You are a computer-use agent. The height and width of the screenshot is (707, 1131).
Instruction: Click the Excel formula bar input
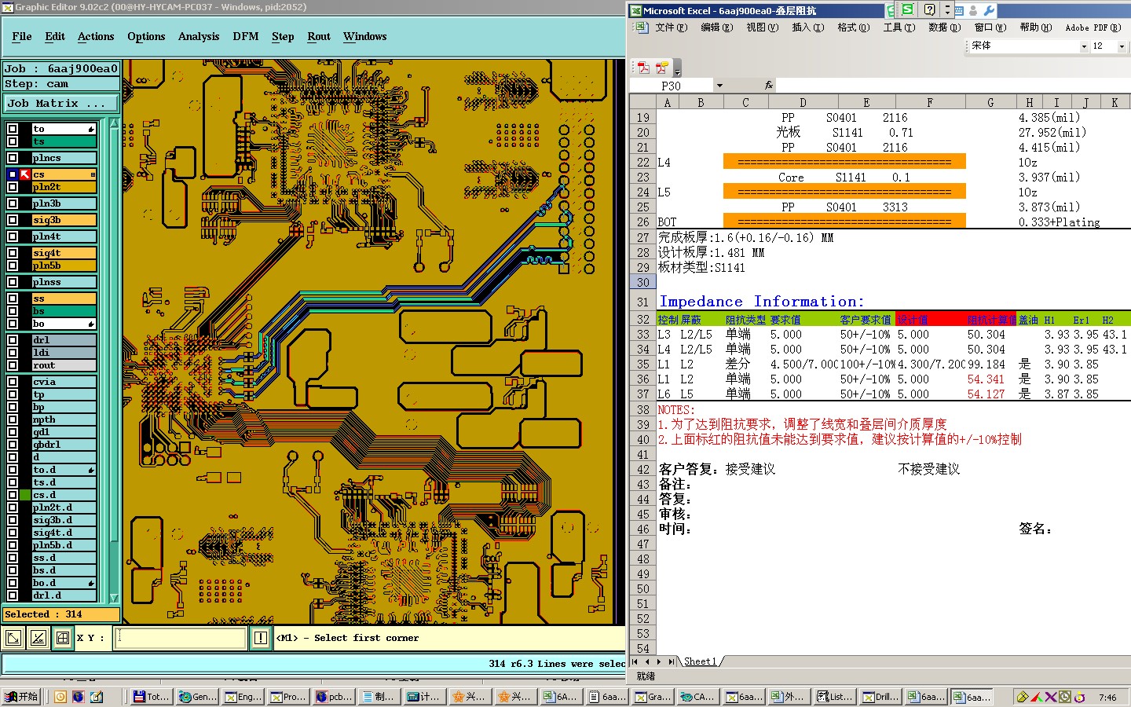(953, 85)
